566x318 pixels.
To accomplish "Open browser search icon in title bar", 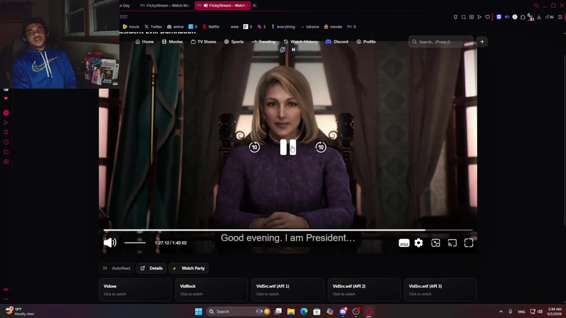I will [x=536, y=5].
